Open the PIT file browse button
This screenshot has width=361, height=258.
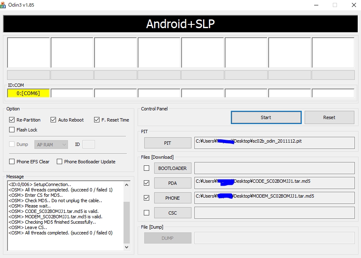(167, 143)
